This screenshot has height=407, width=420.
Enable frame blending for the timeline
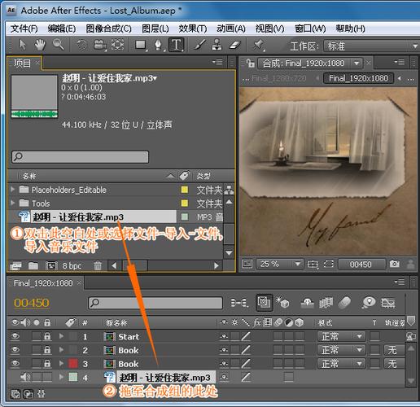[x=326, y=302]
